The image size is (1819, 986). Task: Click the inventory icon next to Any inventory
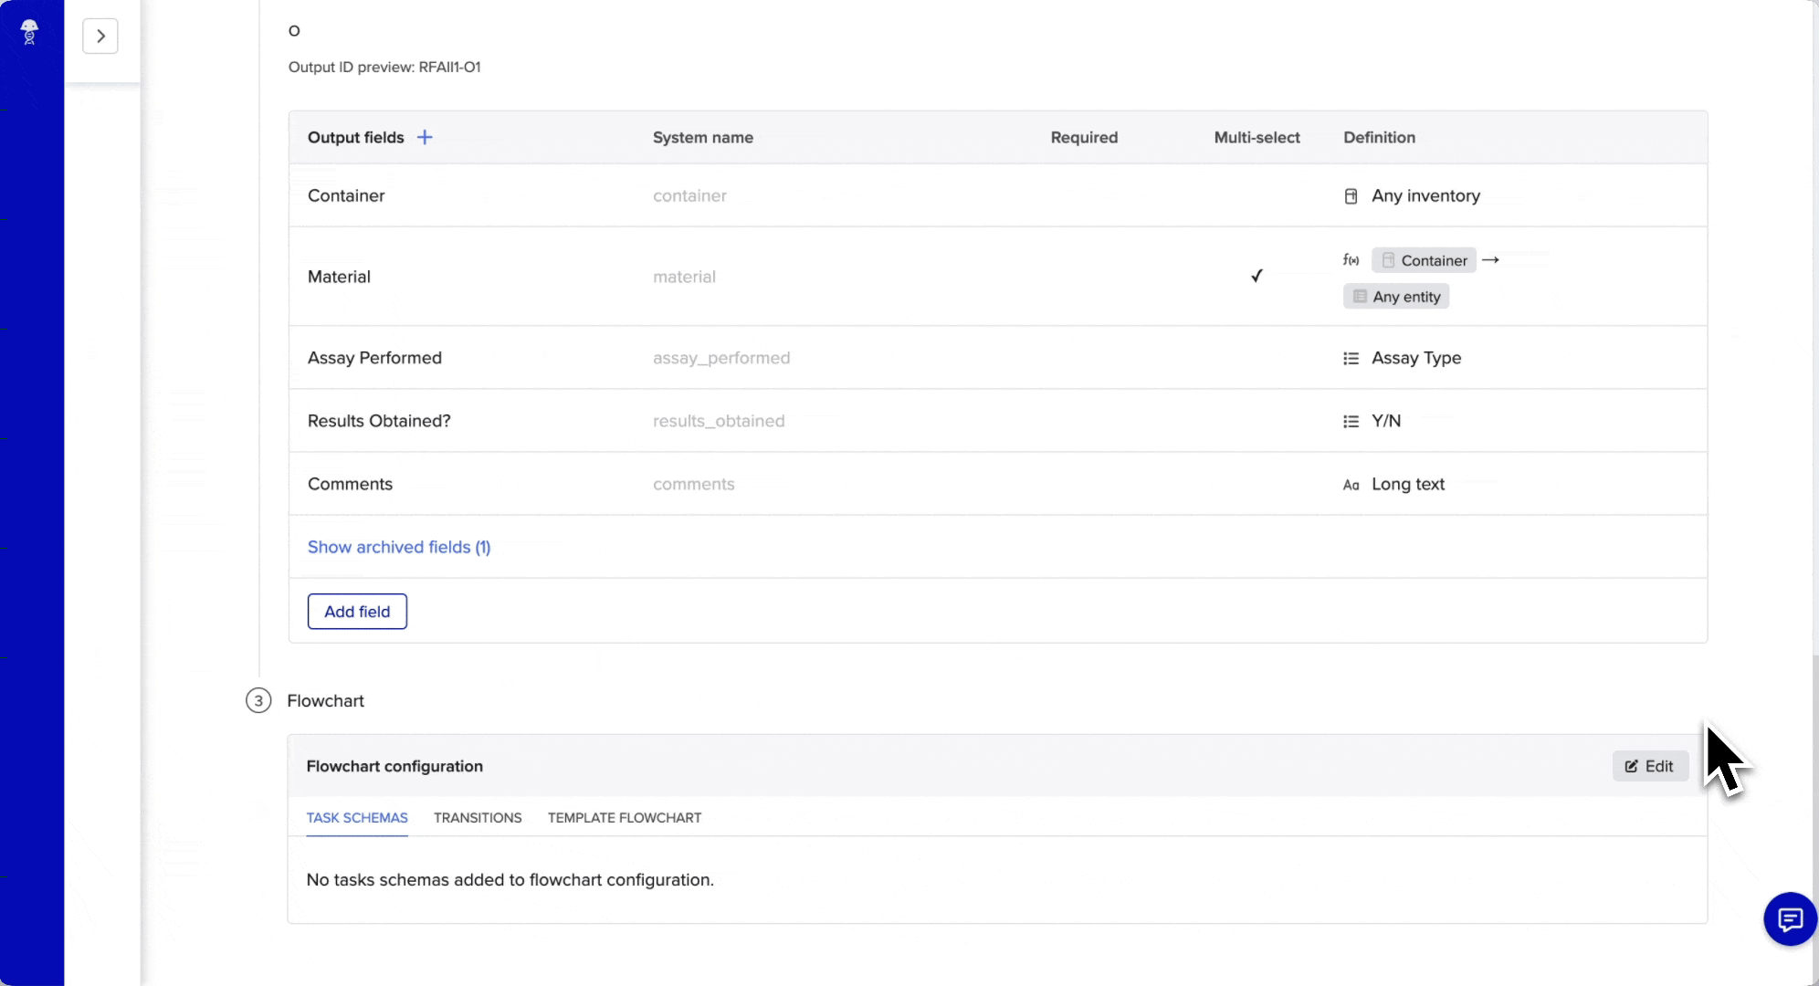point(1351,196)
